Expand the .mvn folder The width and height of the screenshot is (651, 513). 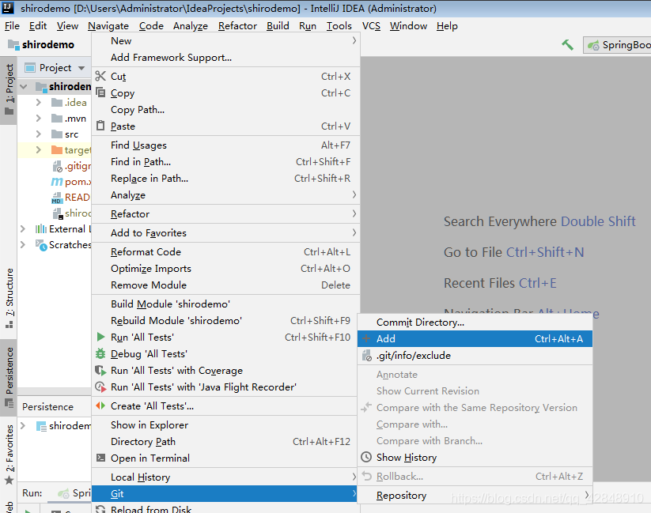[x=39, y=118]
